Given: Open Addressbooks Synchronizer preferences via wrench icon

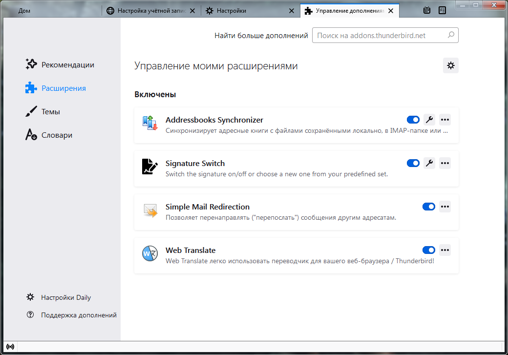Looking at the screenshot, I should (x=429, y=120).
